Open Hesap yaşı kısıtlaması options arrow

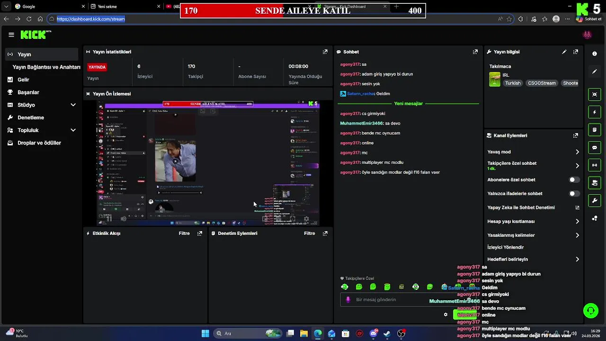pyautogui.click(x=577, y=221)
